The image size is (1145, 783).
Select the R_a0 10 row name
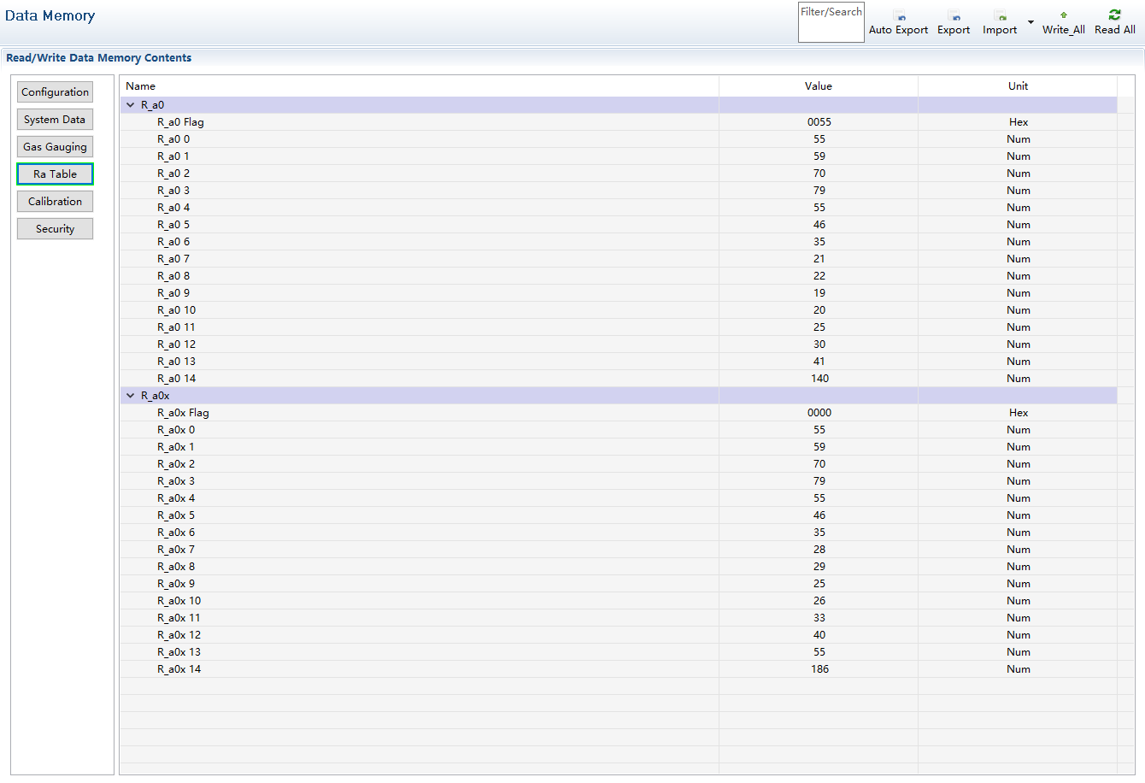click(x=177, y=310)
